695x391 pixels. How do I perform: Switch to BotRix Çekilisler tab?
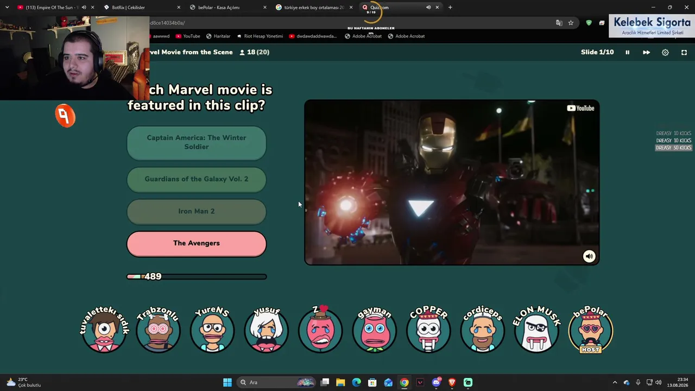click(x=141, y=8)
